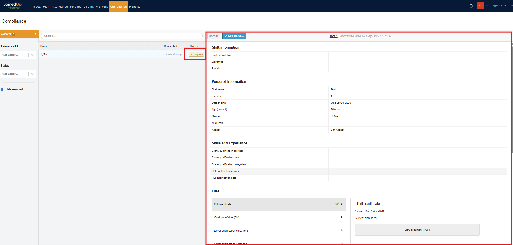Navigate to the Clients section
513x245 pixels.
89,7
